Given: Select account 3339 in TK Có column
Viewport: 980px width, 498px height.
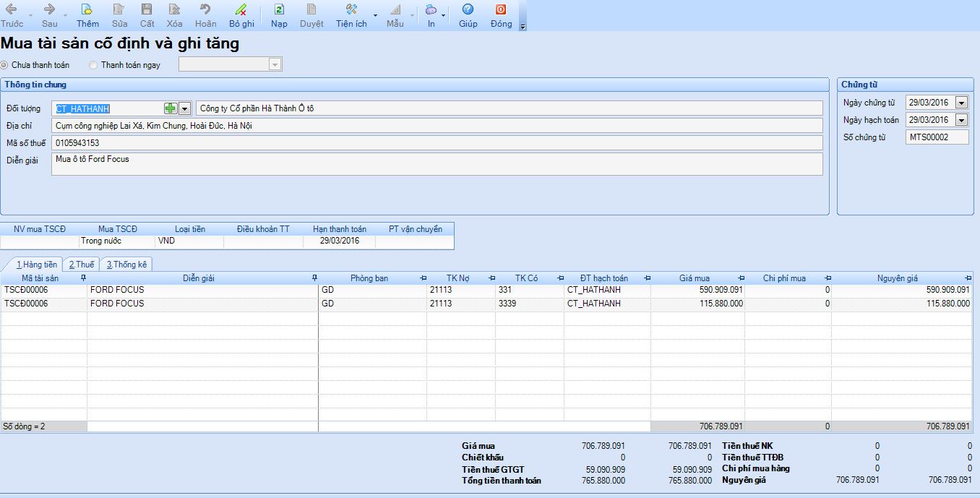Looking at the screenshot, I should [530, 304].
